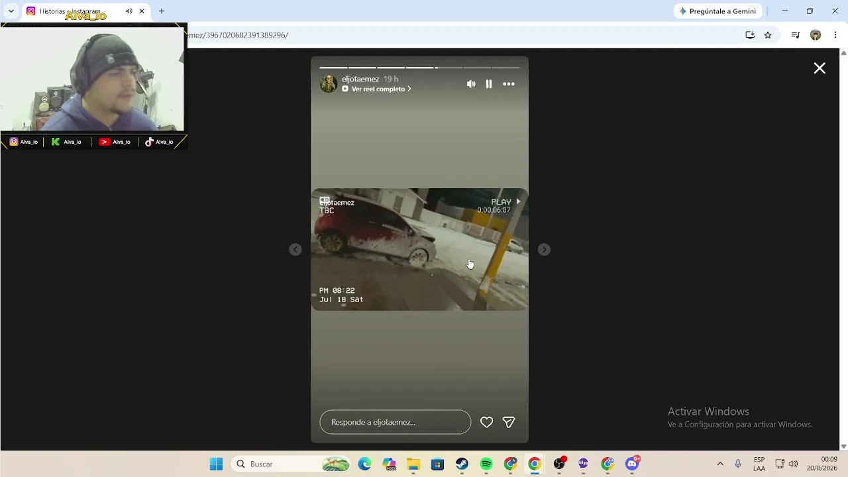Open Chrome media controls icon

[x=796, y=35]
